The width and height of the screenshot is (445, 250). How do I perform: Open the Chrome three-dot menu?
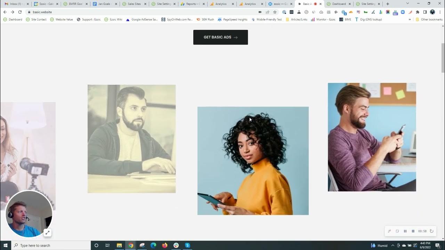pyautogui.click(x=440, y=12)
